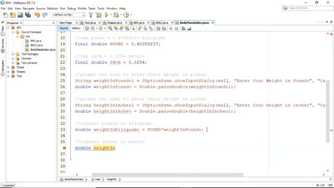Click the New Project toolbar icon
This screenshot has height=188, width=334.
tap(13, 15)
